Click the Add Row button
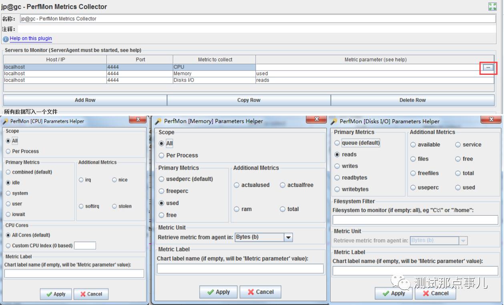 (x=85, y=100)
